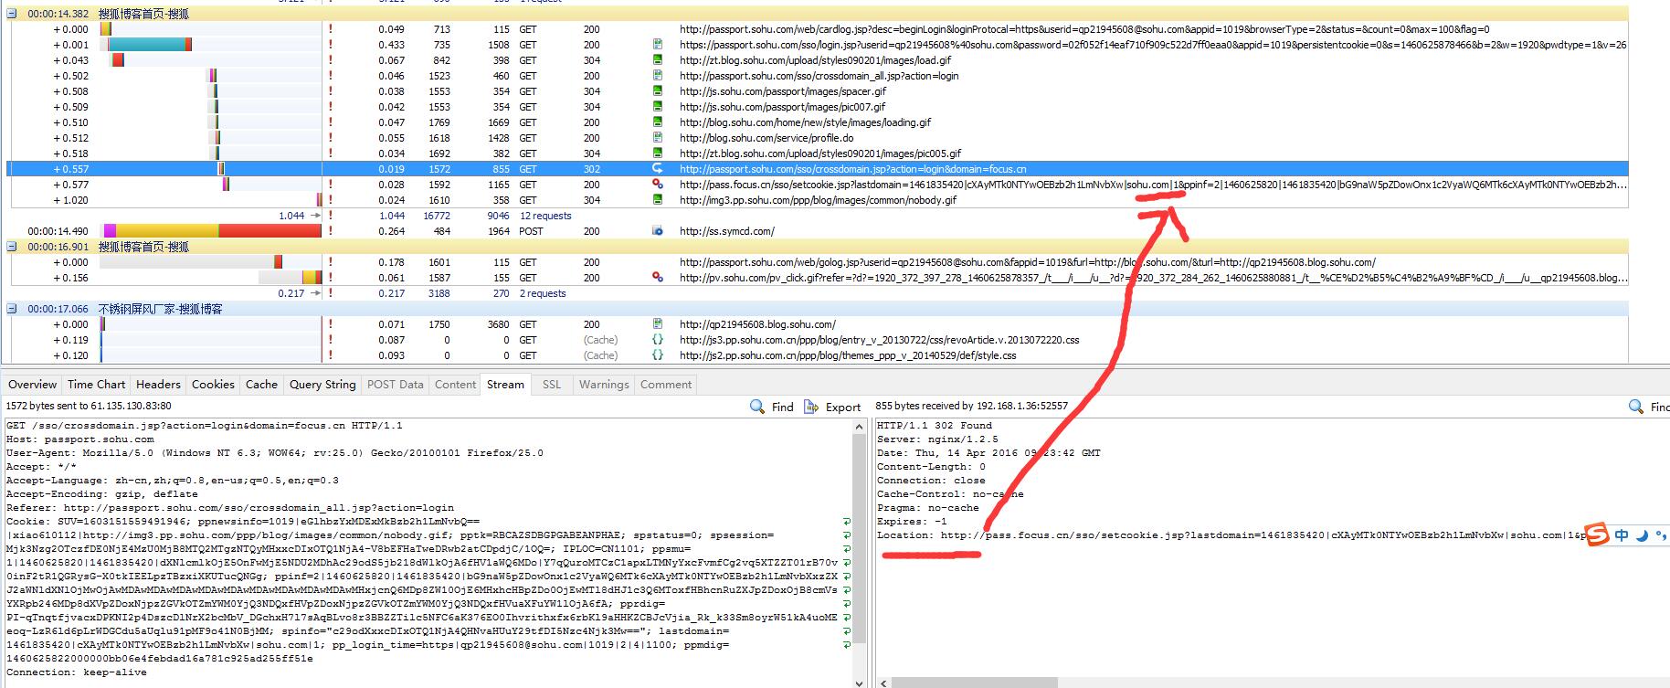Click the red gear icon for setcookie.jsp request
The image size is (1670, 688).
point(657,185)
